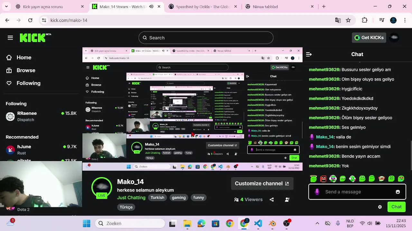The height and width of the screenshot is (231, 412).
Task: Open RRaenee's channel in Following list
Action: [41, 116]
